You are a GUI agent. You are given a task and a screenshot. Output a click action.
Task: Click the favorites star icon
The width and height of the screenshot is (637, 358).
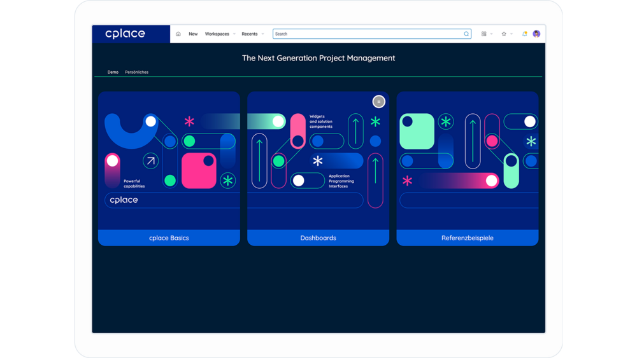tap(504, 34)
